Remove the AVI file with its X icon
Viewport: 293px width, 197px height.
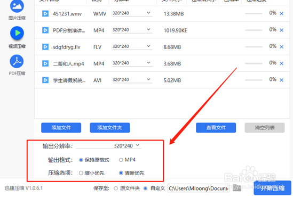(281, 80)
